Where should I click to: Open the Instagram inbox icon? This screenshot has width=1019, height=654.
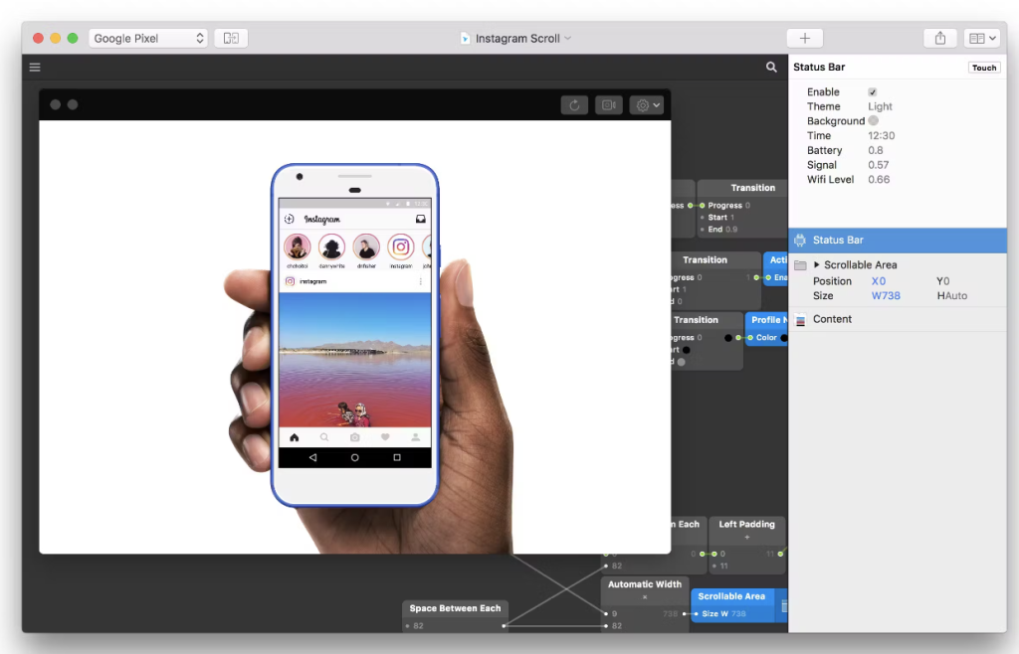click(421, 220)
